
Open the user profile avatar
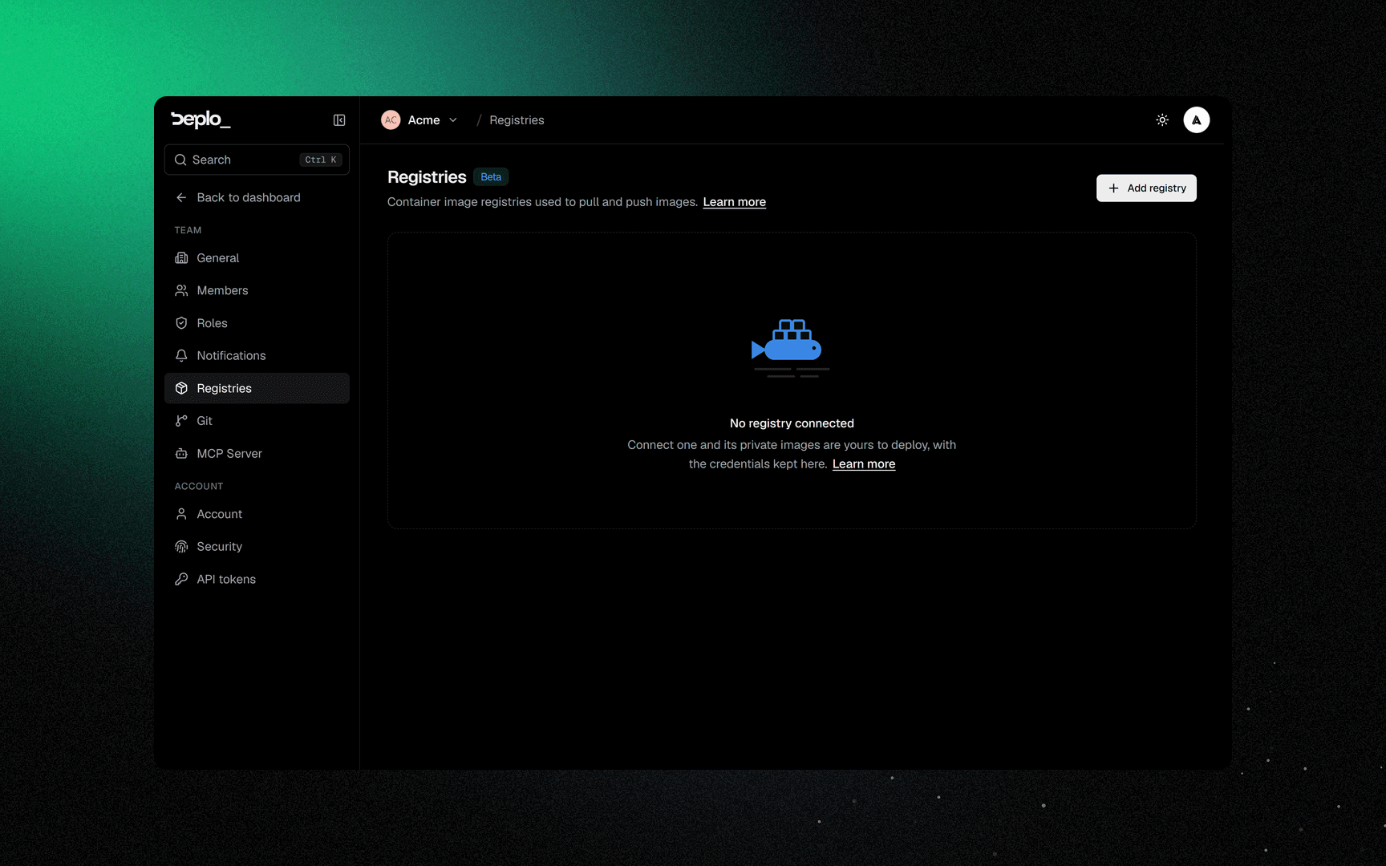[1196, 120]
